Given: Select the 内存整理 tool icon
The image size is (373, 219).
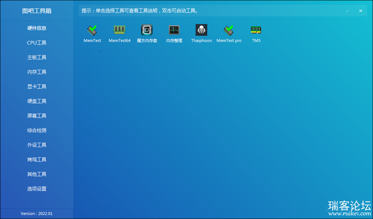Looking at the screenshot, I should pyautogui.click(x=174, y=30).
